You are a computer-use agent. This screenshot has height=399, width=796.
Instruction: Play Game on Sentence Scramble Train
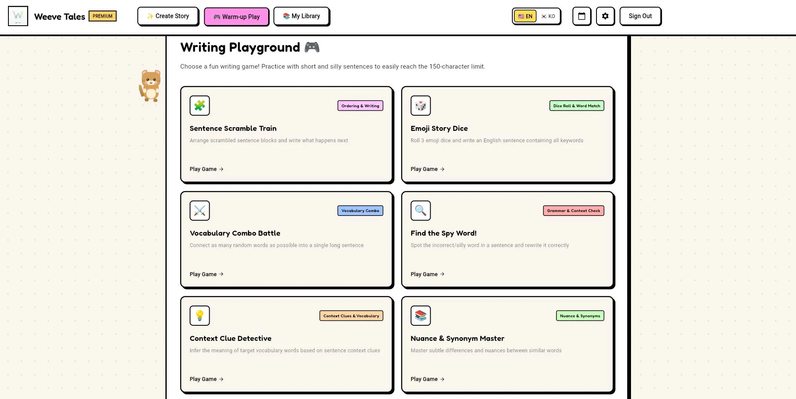click(206, 169)
